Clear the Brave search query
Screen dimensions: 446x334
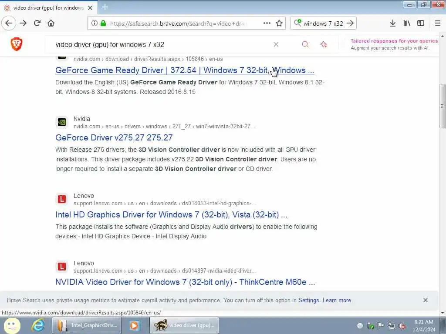pos(276,44)
